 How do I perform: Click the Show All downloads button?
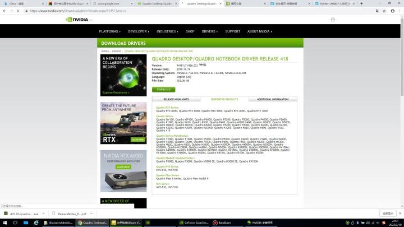point(388,214)
